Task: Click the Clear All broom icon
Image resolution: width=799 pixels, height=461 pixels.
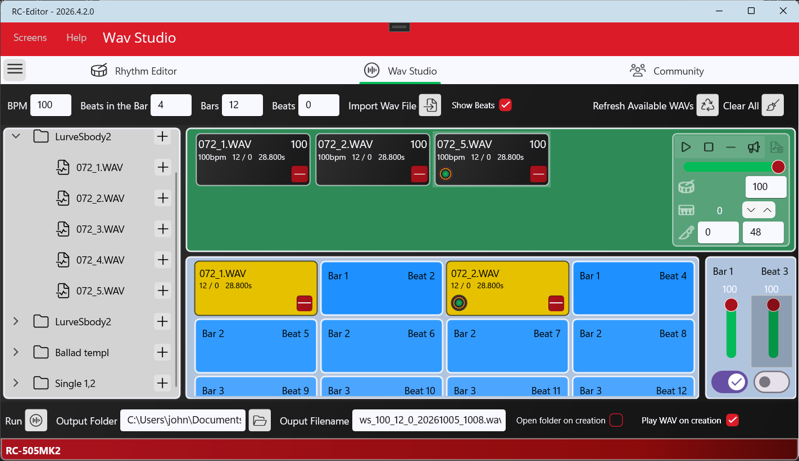Action: (x=773, y=105)
